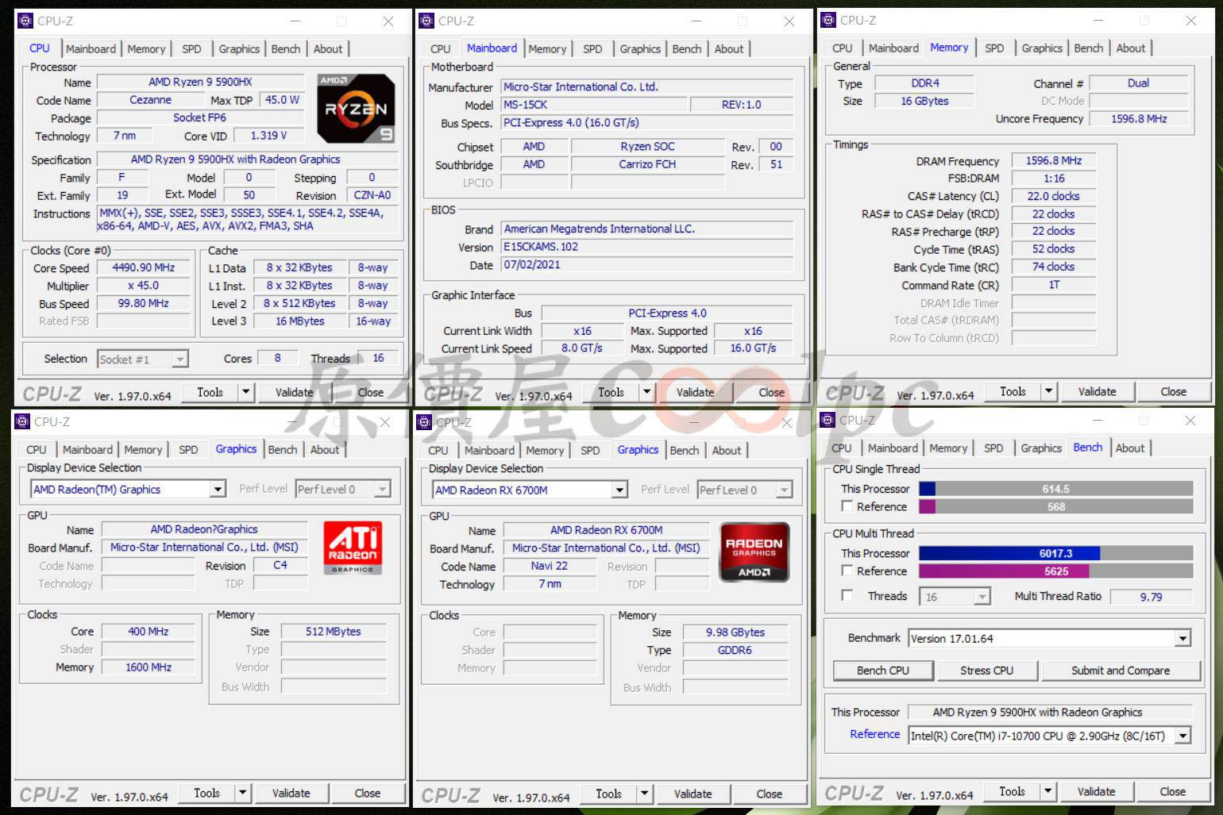Open Perf Level dropdown in RX 6700M window
1223x815 pixels.
pyautogui.click(x=784, y=490)
